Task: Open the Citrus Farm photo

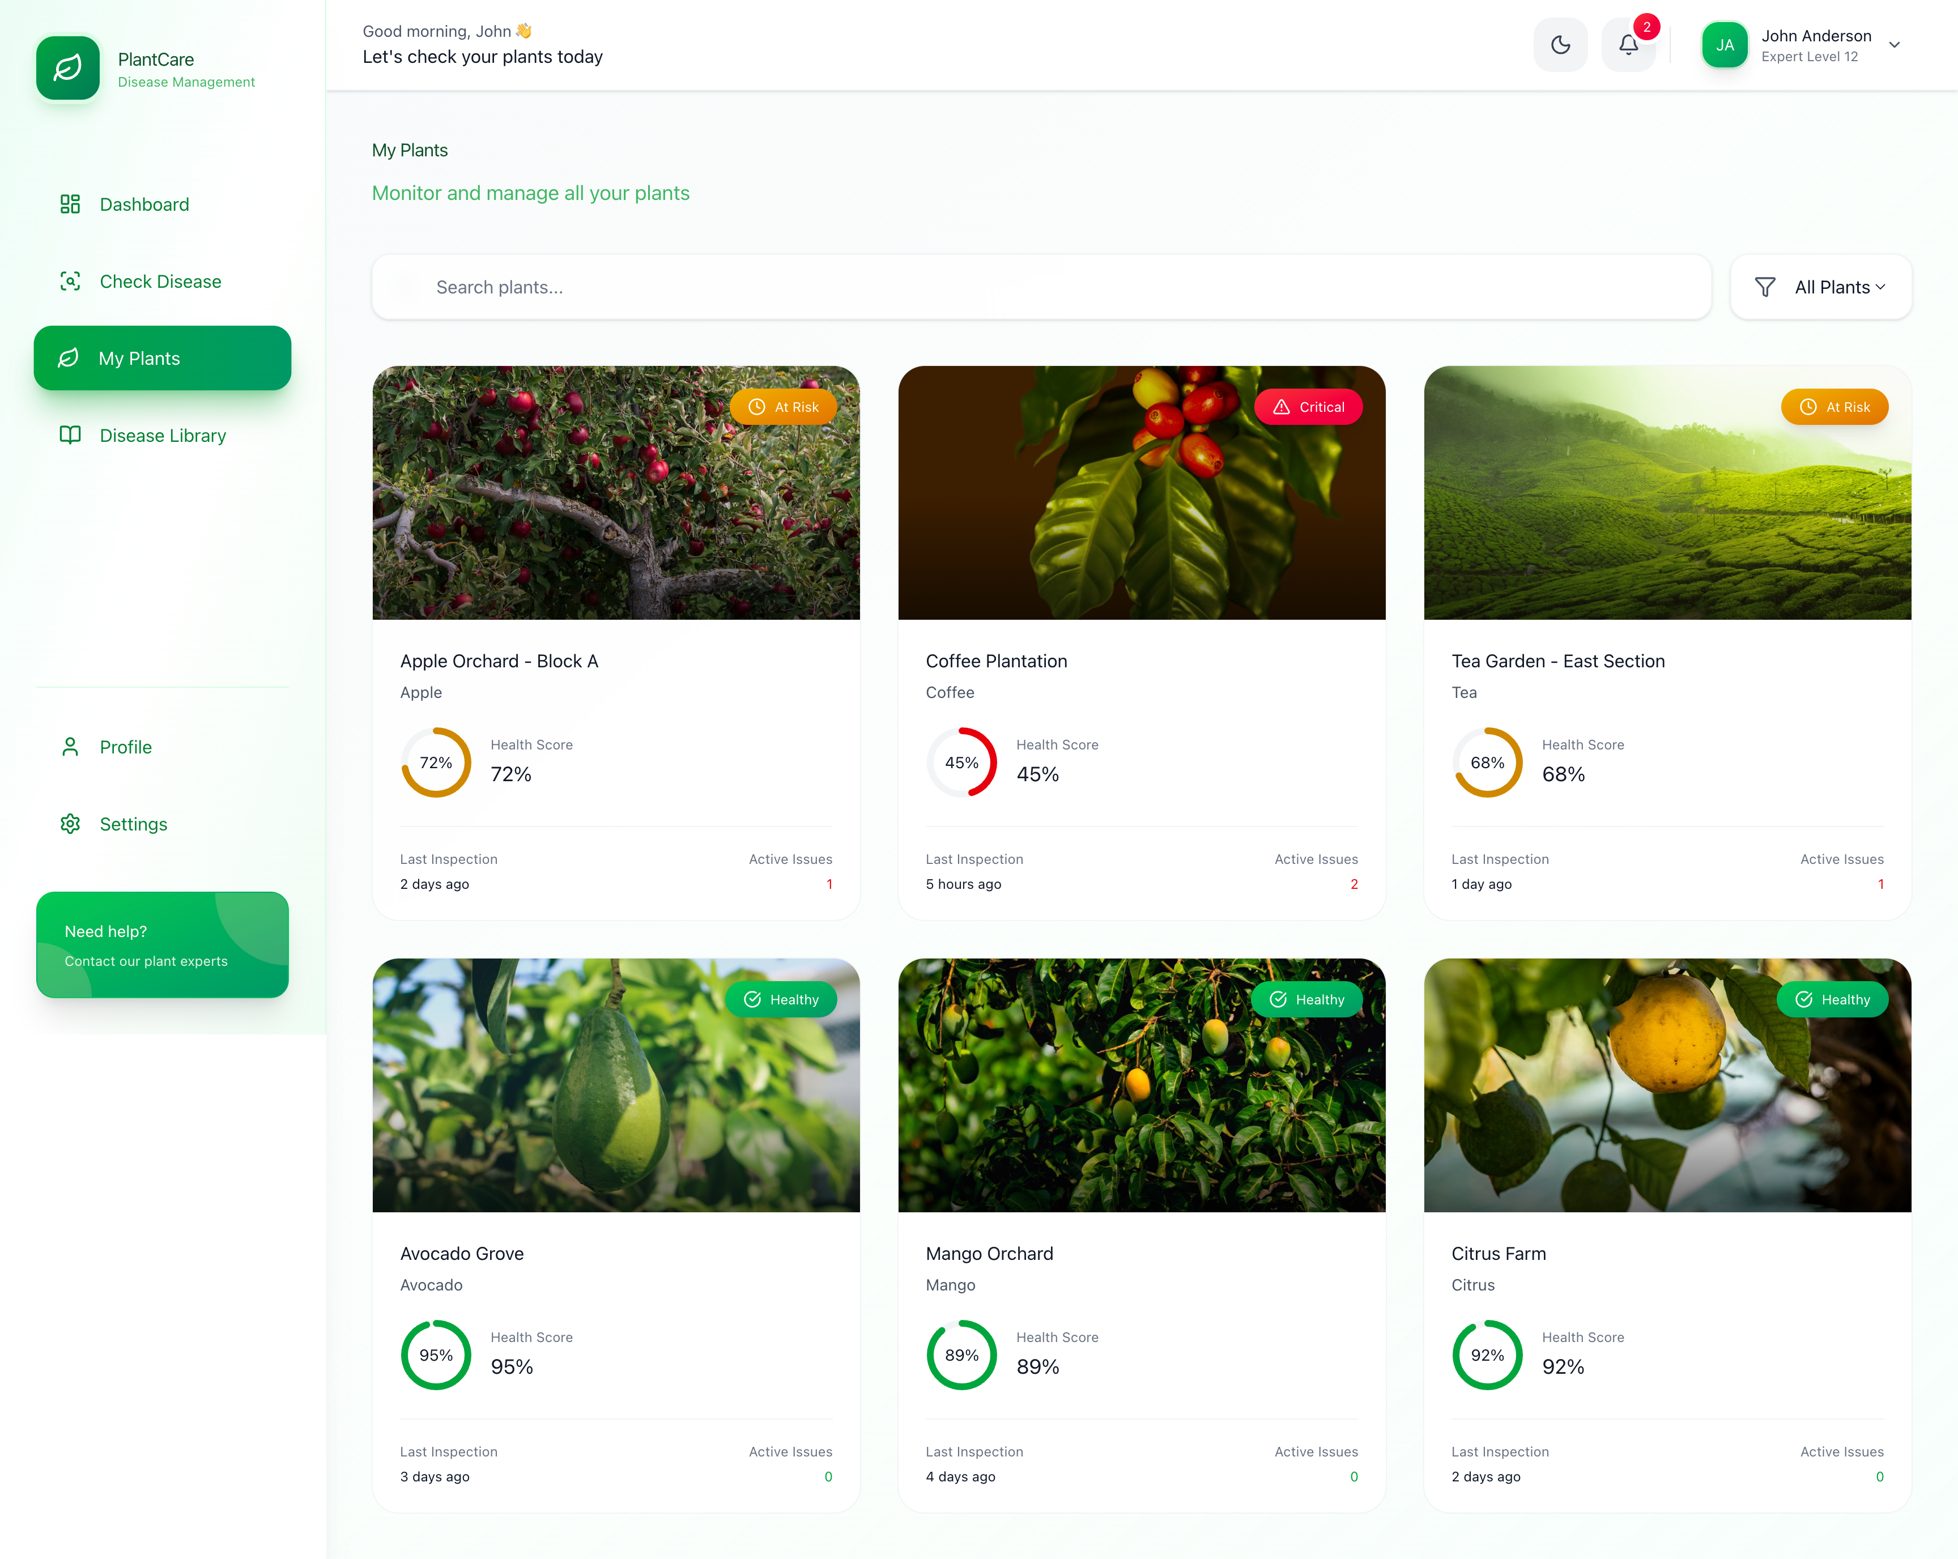Action: click(x=1667, y=1085)
